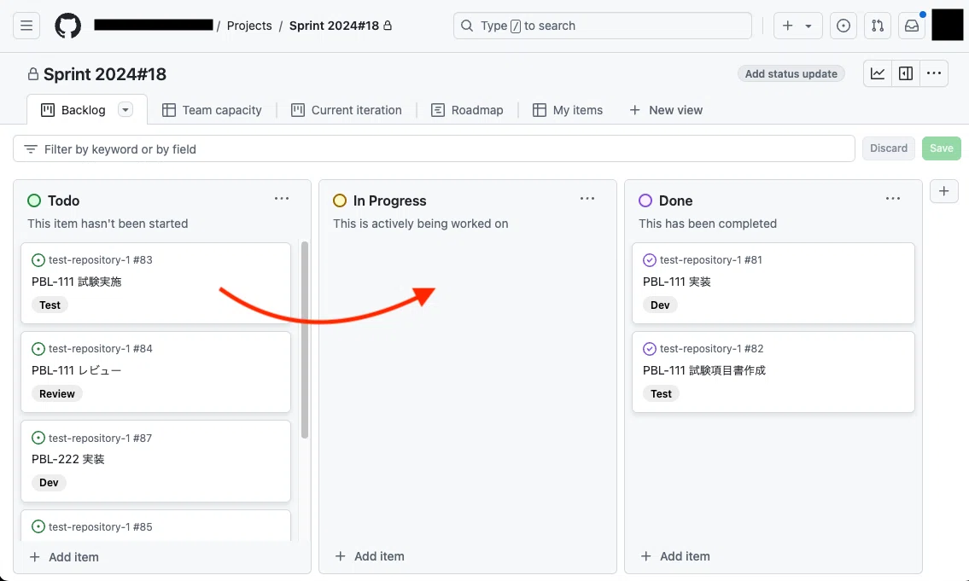Open card PBL-111 試験項目書作成
969x581 pixels.
(x=703, y=370)
